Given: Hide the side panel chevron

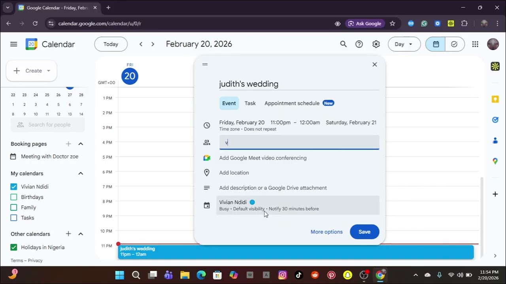Looking at the screenshot, I should [495, 256].
